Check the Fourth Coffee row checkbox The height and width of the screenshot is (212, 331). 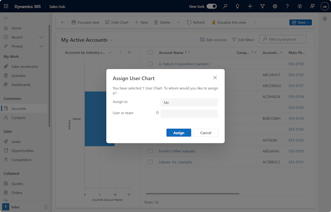[x=150, y=151]
